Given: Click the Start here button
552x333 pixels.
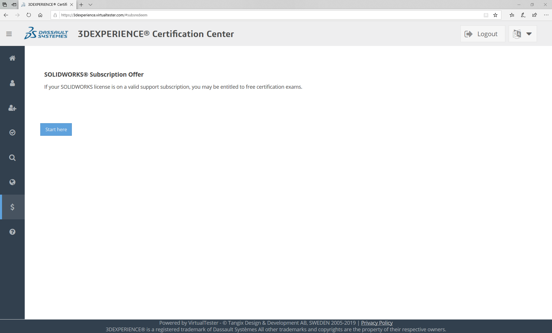Looking at the screenshot, I should 56,129.
